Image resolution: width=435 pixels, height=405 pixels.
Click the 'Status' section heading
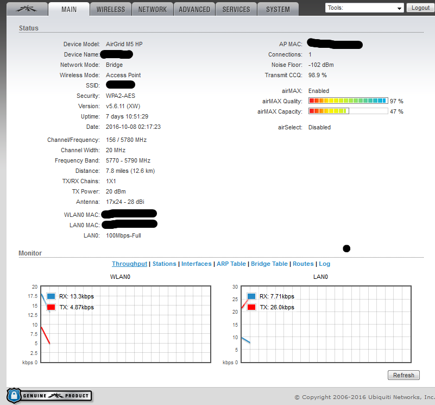(29, 28)
